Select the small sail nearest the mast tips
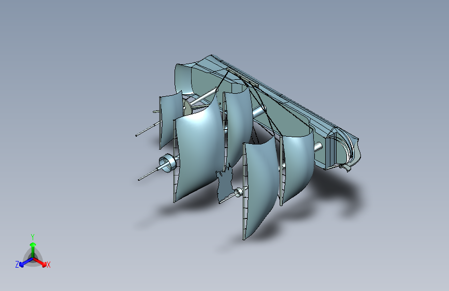The image size is (449, 291). [171, 120]
